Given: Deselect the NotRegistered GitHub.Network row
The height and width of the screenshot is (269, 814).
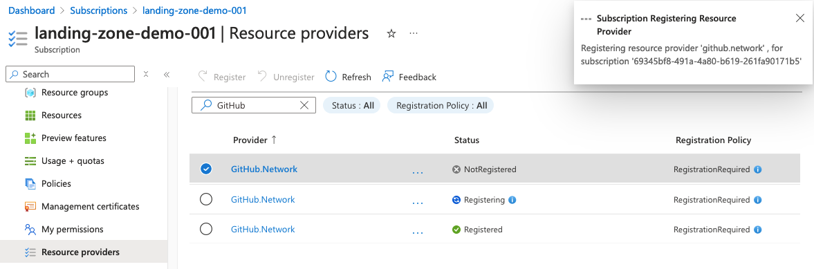Looking at the screenshot, I should tap(206, 169).
